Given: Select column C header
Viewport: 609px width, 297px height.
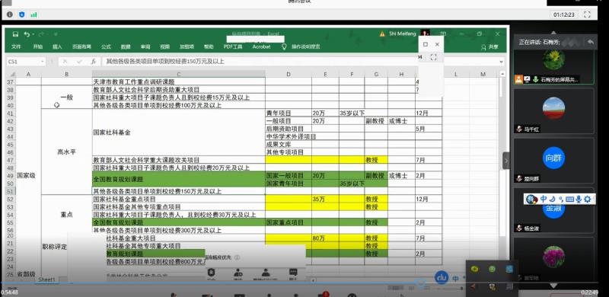Looking at the screenshot, I should 179,74.
